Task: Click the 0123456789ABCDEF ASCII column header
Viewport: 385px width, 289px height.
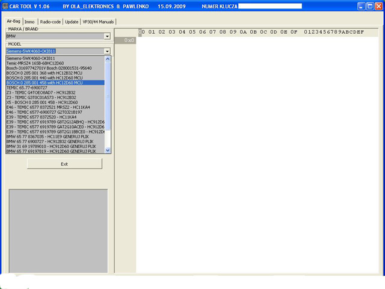Action: point(334,32)
